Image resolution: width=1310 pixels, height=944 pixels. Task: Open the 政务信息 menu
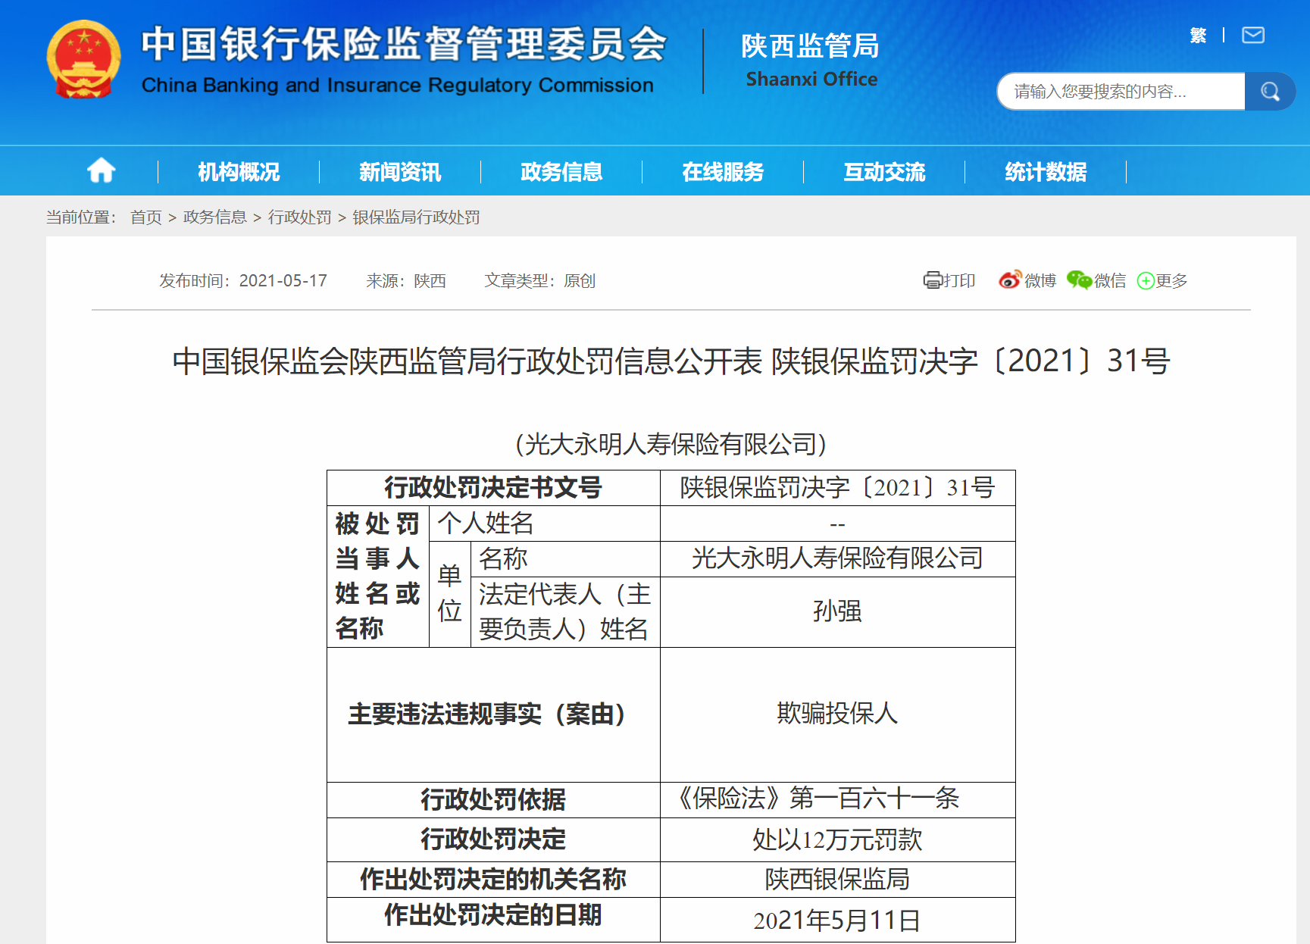pos(561,172)
